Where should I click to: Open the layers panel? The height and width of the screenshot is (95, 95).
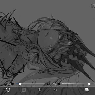click(87, 90)
